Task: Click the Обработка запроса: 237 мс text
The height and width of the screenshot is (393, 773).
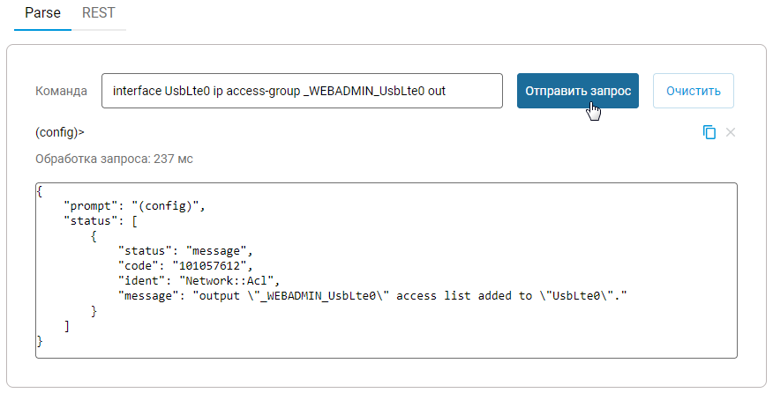Action: pyautogui.click(x=114, y=159)
